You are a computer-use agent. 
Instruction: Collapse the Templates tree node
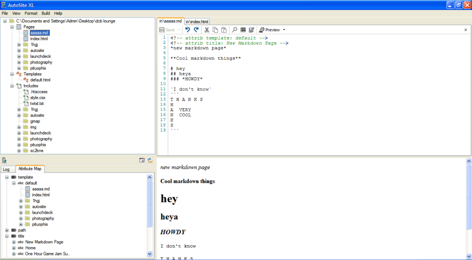click(x=12, y=74)
